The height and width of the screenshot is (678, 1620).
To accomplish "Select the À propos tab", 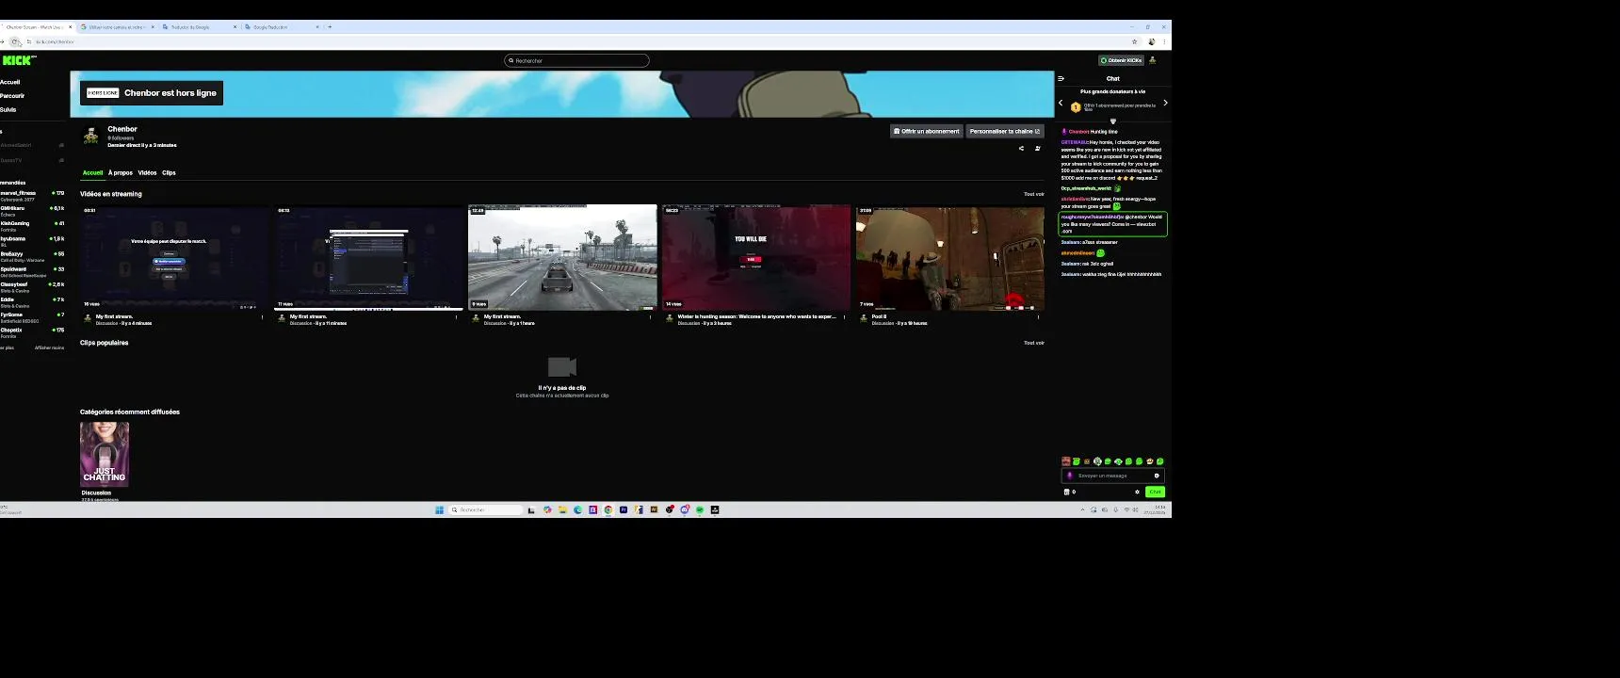I will [121, 173].
